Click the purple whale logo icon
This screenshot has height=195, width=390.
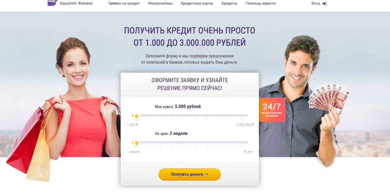(52, 3)
